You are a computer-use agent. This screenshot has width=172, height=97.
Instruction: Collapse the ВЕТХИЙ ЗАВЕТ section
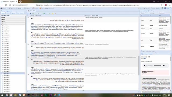tap(1, 16)
